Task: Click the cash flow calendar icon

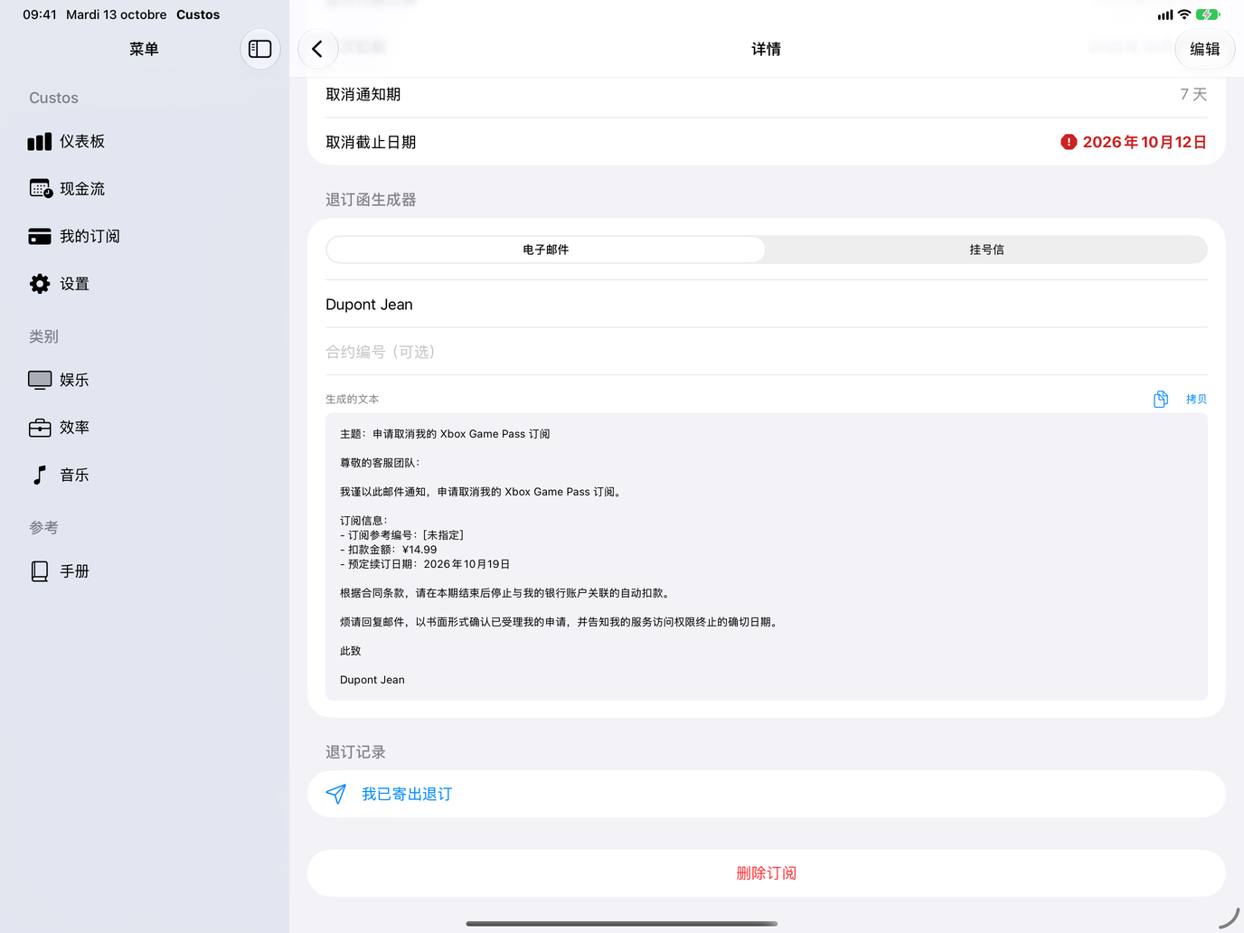Action: tap(41, 188)
